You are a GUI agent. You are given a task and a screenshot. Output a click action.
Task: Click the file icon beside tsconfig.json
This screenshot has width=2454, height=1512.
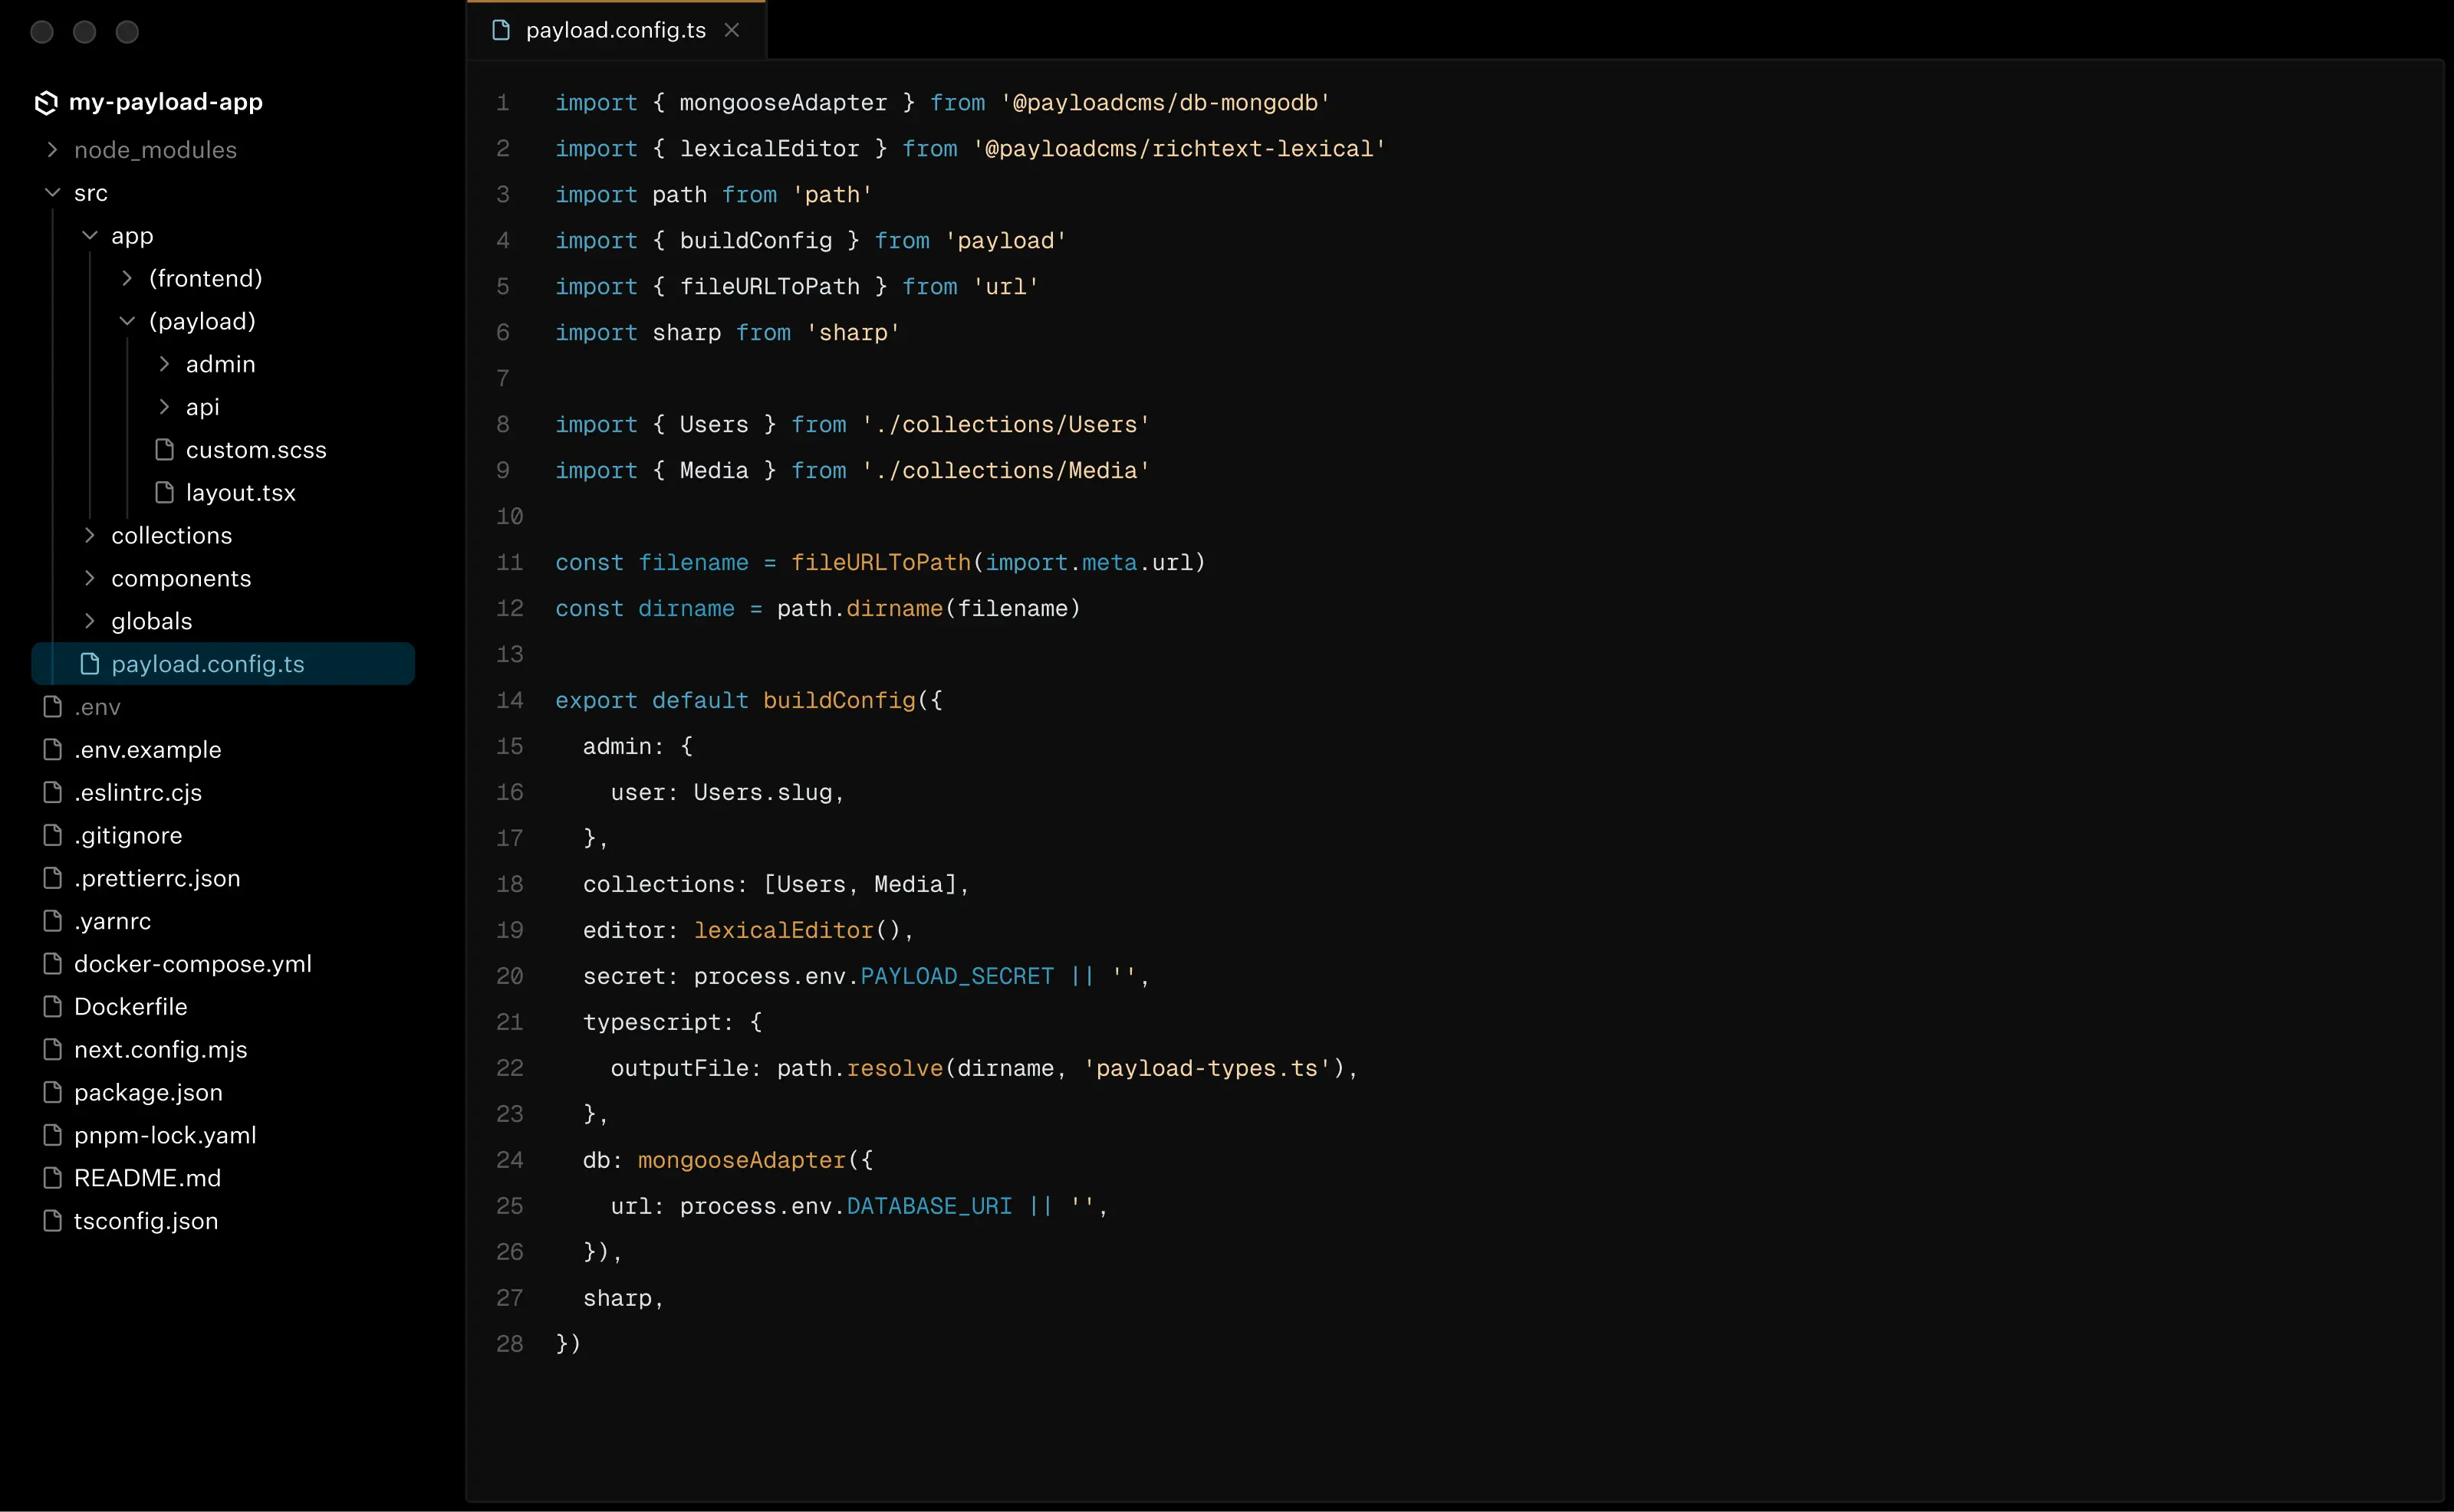click(x=51, y=1220)
